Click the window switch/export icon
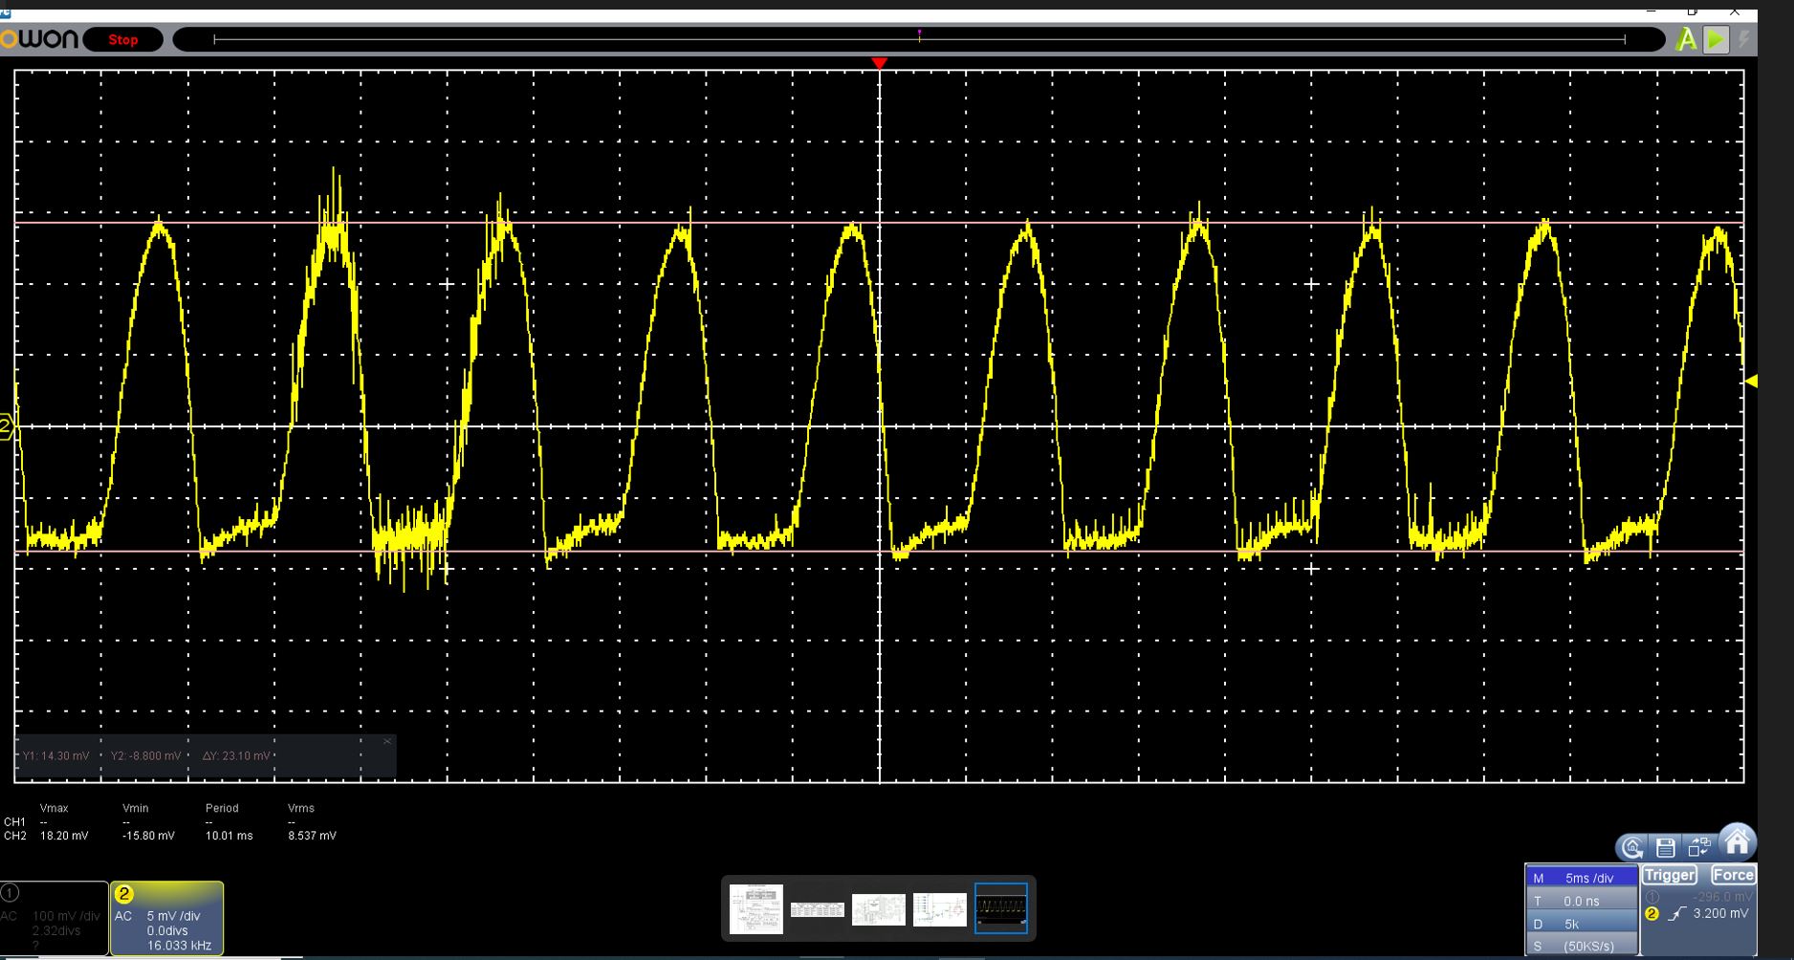 (1699, 847)
